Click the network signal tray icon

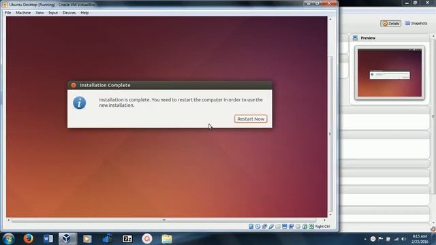tap(396, 239)
